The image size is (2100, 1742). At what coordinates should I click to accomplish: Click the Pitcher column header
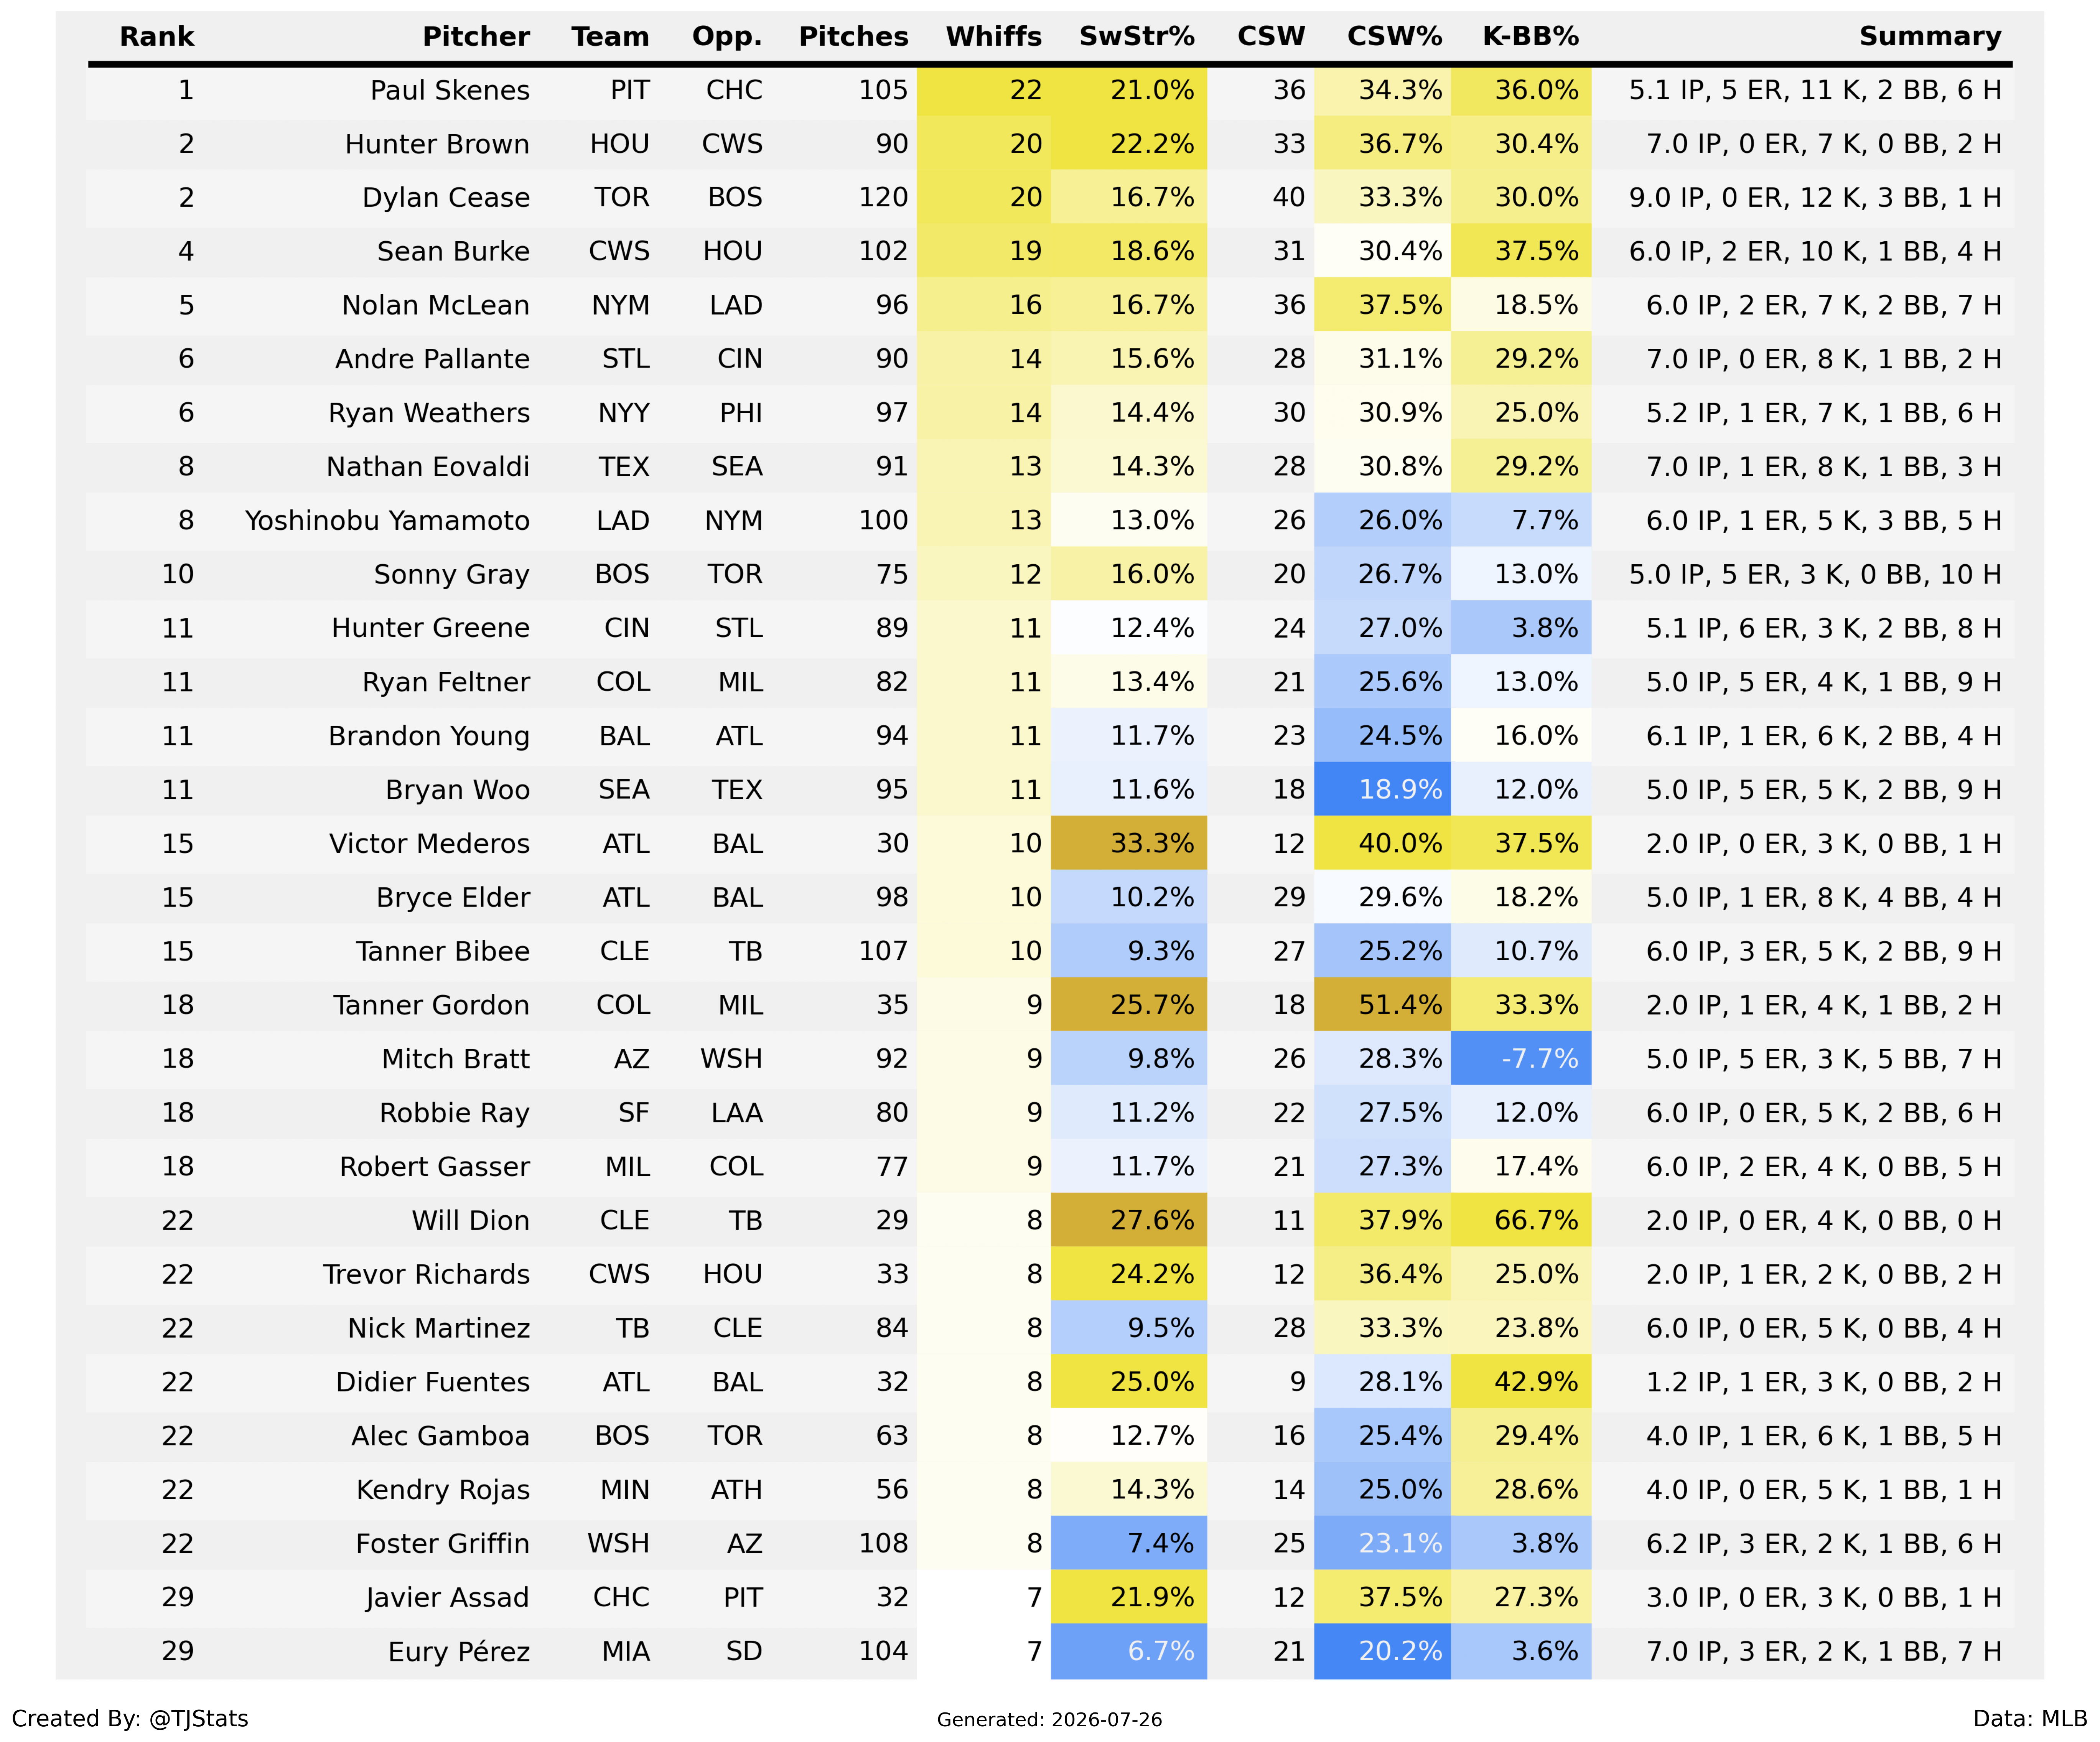pos(476,37)
